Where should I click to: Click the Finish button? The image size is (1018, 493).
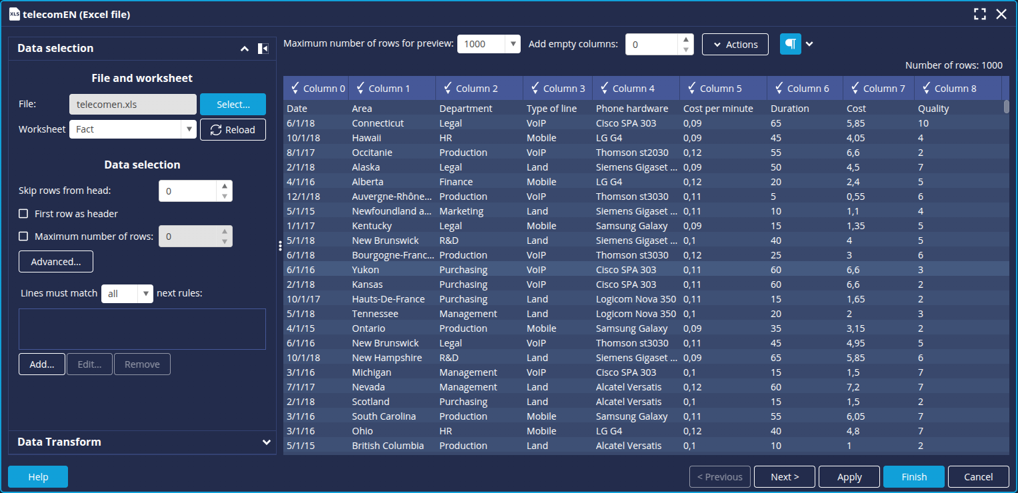tap(913, 477)
